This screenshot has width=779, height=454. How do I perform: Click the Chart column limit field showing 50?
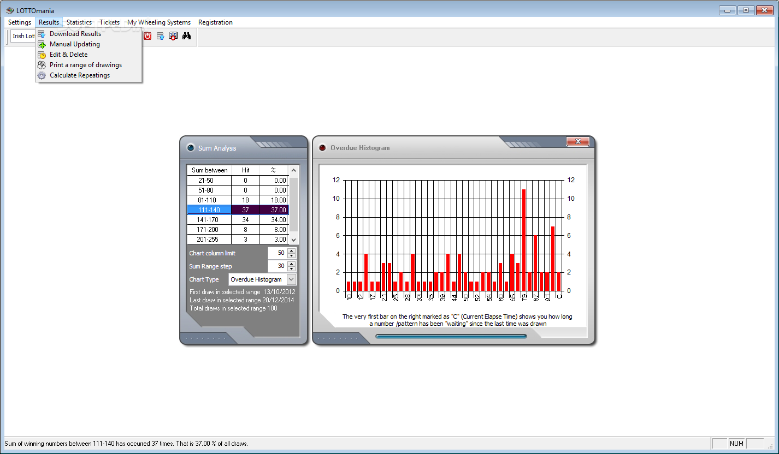pos(278,253)
